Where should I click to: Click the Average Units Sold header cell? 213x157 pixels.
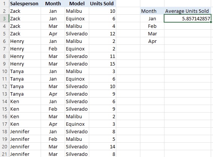[x=187, y=11]
